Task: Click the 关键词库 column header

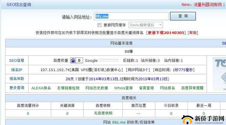Action: tap(67, 106)
